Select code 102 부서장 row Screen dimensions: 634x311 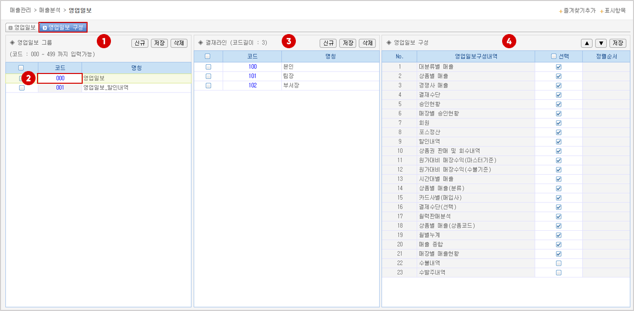(253, 85)
